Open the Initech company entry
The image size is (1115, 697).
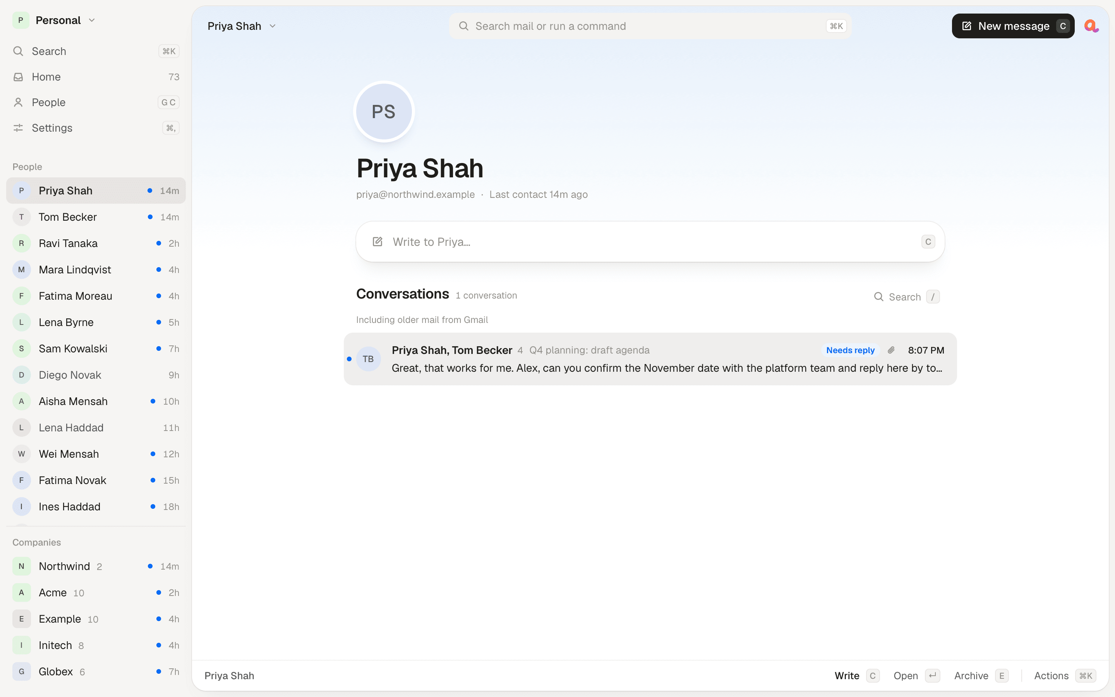click(x=96, y=645)
